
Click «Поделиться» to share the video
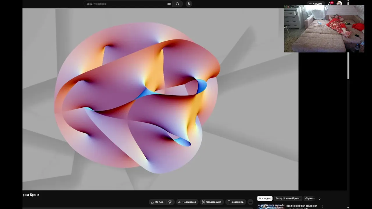(187, 202)
